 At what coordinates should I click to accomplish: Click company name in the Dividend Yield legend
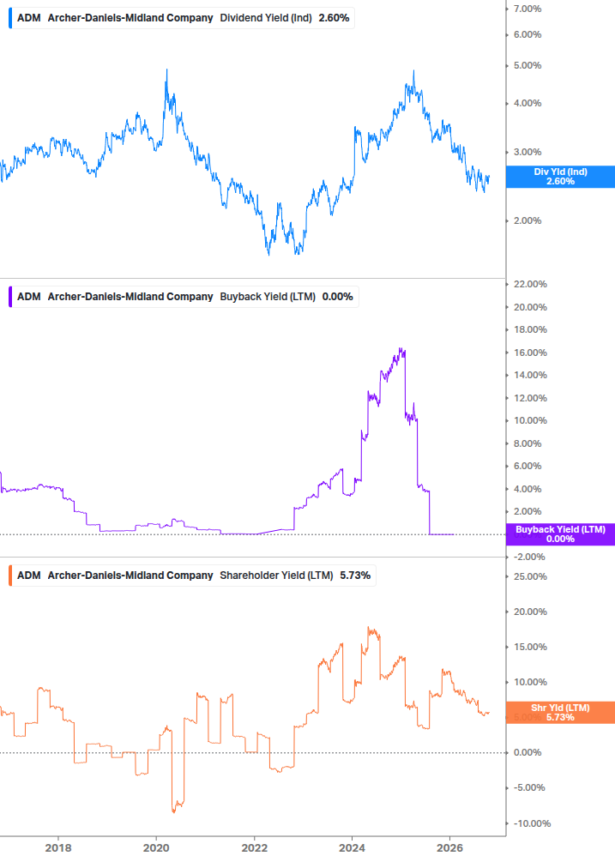pyautogui.click(x=130, y=18)
